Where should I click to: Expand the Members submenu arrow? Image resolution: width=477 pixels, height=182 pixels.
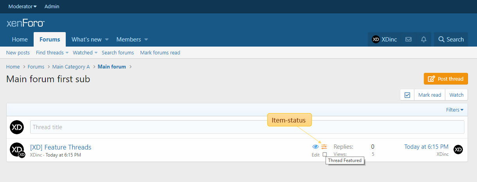tap(146, 40)
